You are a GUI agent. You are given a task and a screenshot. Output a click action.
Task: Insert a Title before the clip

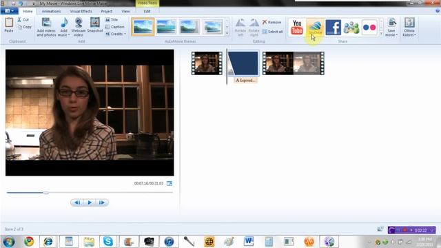tap(112, 20)
